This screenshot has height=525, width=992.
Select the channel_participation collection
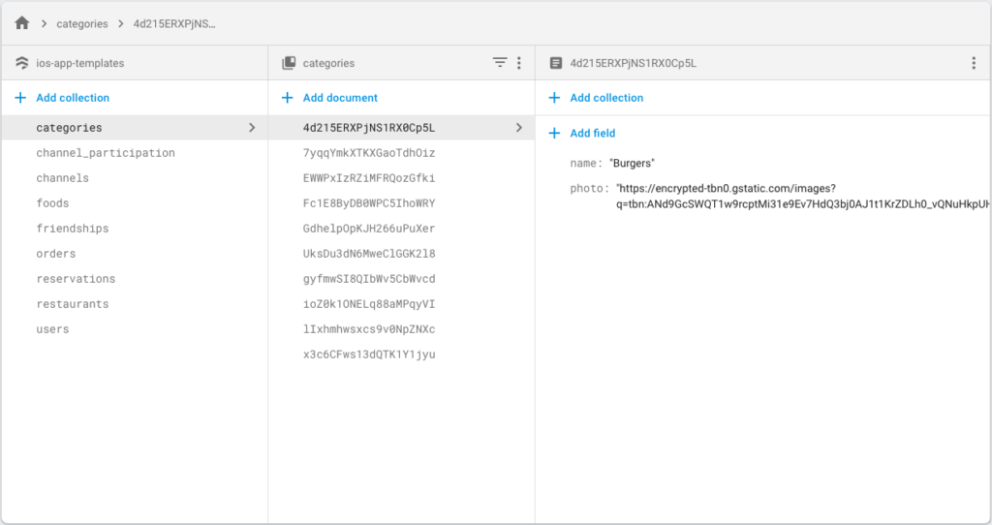click(x=106, y=153)
